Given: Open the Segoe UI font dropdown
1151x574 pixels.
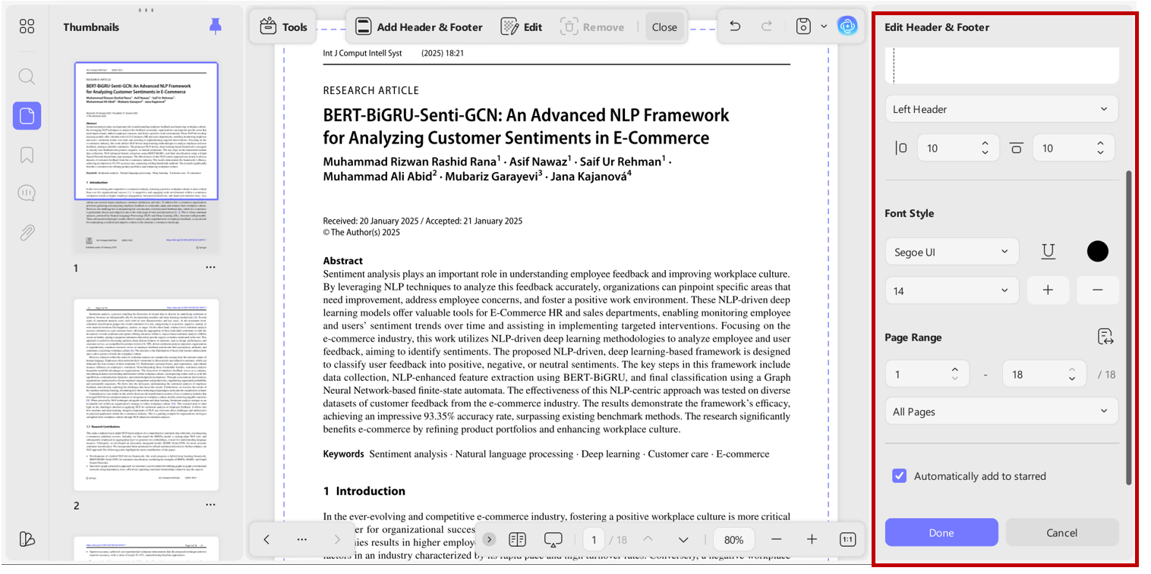Looking at the screenshot, I should point(953,252).
